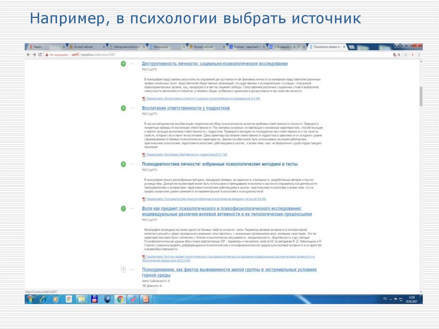Click the browser forward arrow
Image resolution: width=439 pixels, height=329 pixels.
[x=33, y=55]
